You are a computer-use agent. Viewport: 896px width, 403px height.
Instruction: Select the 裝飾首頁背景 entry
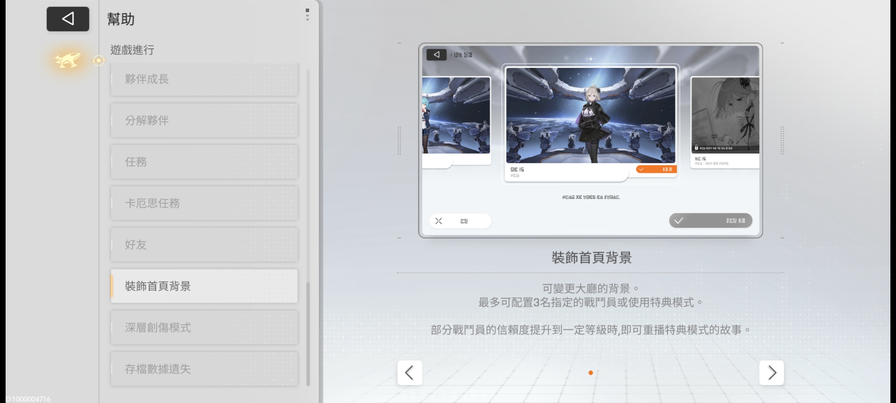(204, 286)
